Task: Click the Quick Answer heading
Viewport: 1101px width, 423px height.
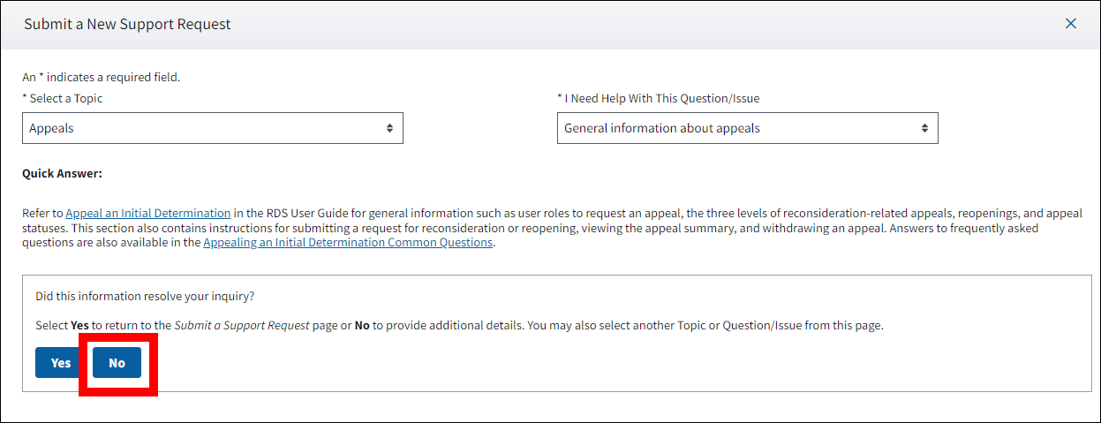Action: pos(63,173)
